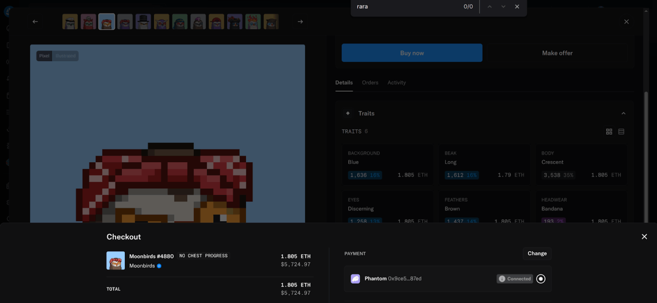Click the Body Crescent trait card
This screenshot has height=303, width=657.
(581, 165)
